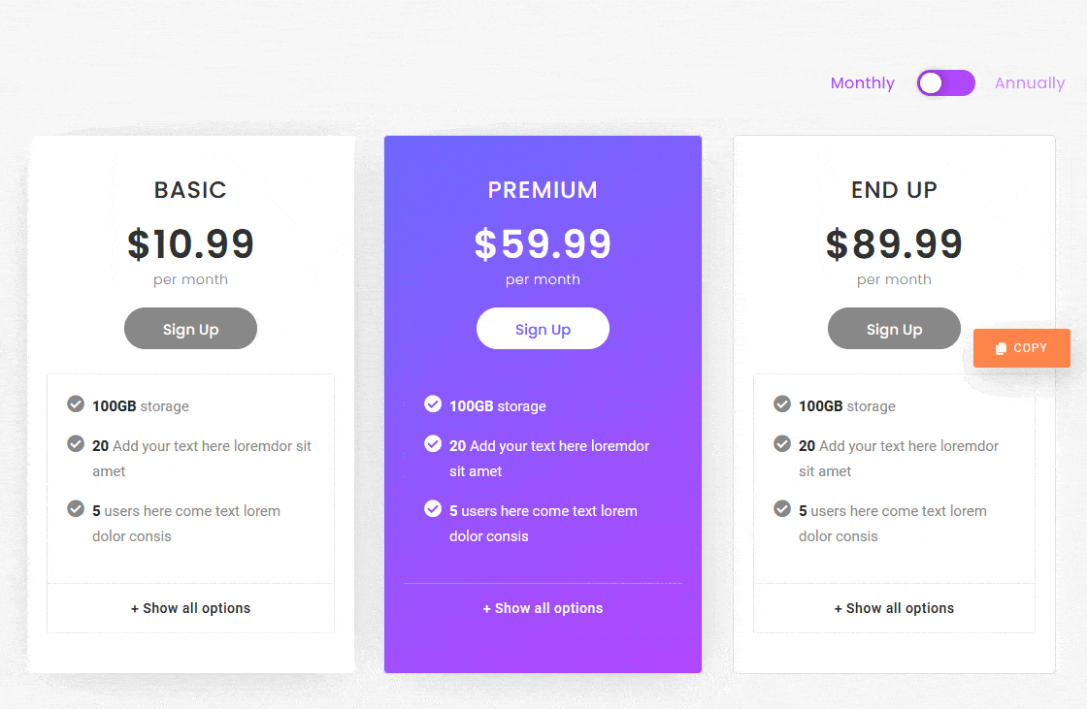Switch the pricing toggle off Monthly

(x=946, y=83)
